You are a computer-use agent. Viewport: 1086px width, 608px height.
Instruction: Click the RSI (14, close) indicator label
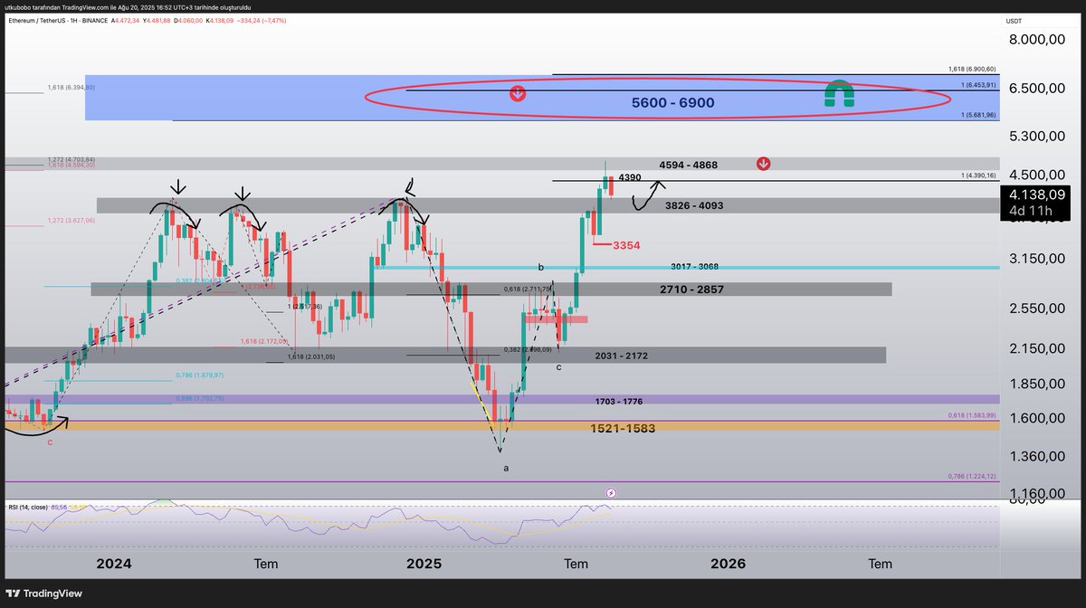[x=28, y=508]
